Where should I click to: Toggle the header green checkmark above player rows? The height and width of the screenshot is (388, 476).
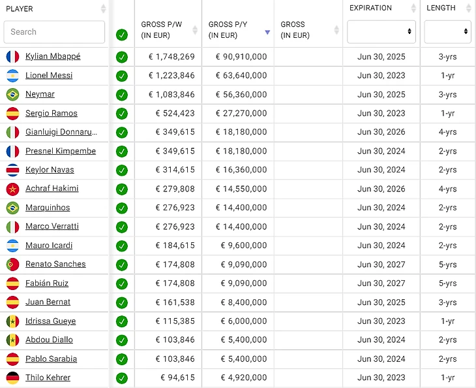tap(121, 35)
